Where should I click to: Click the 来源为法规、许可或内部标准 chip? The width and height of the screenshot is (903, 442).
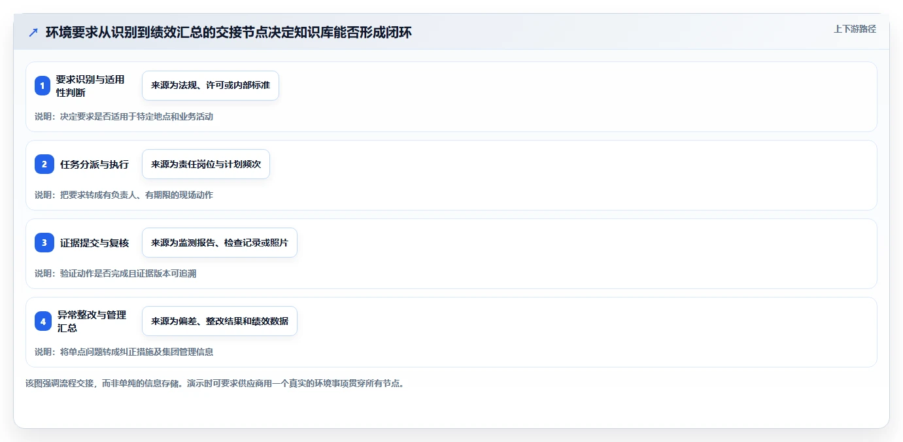coord(211,86)
